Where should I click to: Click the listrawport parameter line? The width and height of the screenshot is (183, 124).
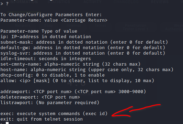coord(50,103)
